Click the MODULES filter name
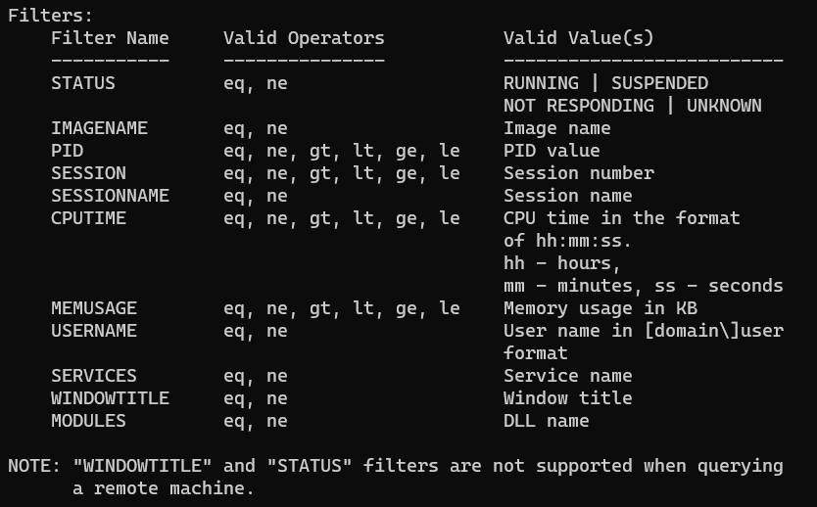This screenshot has height=507, width=817. (88, 421)
